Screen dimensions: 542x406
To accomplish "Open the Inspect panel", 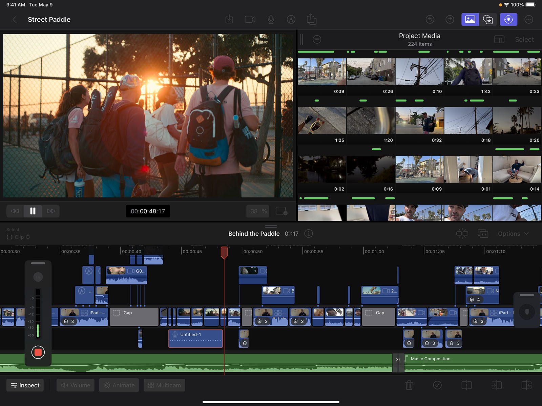I will pos(25,385).
